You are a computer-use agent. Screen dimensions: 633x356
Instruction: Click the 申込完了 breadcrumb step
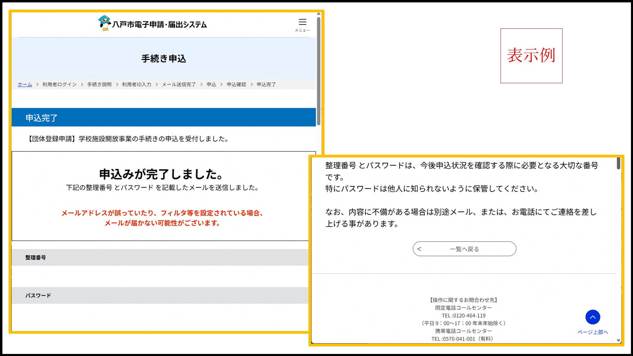[x=265, y=84]
